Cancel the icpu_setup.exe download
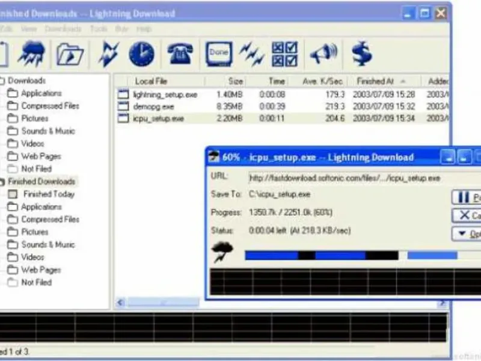The width and height of the screenshot is (481, 361). tap(467, 215)
